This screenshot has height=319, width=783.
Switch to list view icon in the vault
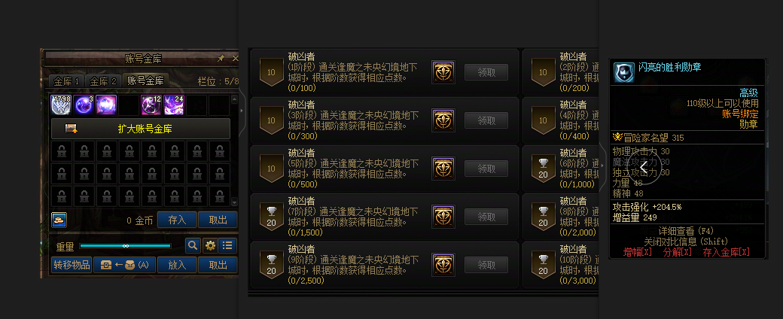[227, 245]
